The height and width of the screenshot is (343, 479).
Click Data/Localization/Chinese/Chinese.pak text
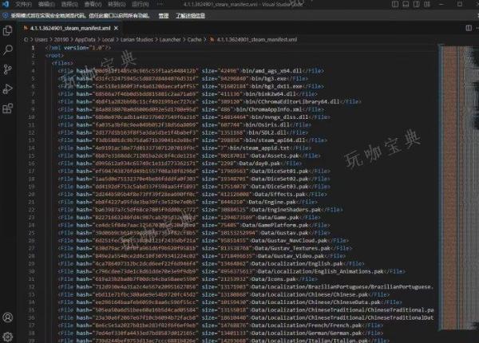310,294
